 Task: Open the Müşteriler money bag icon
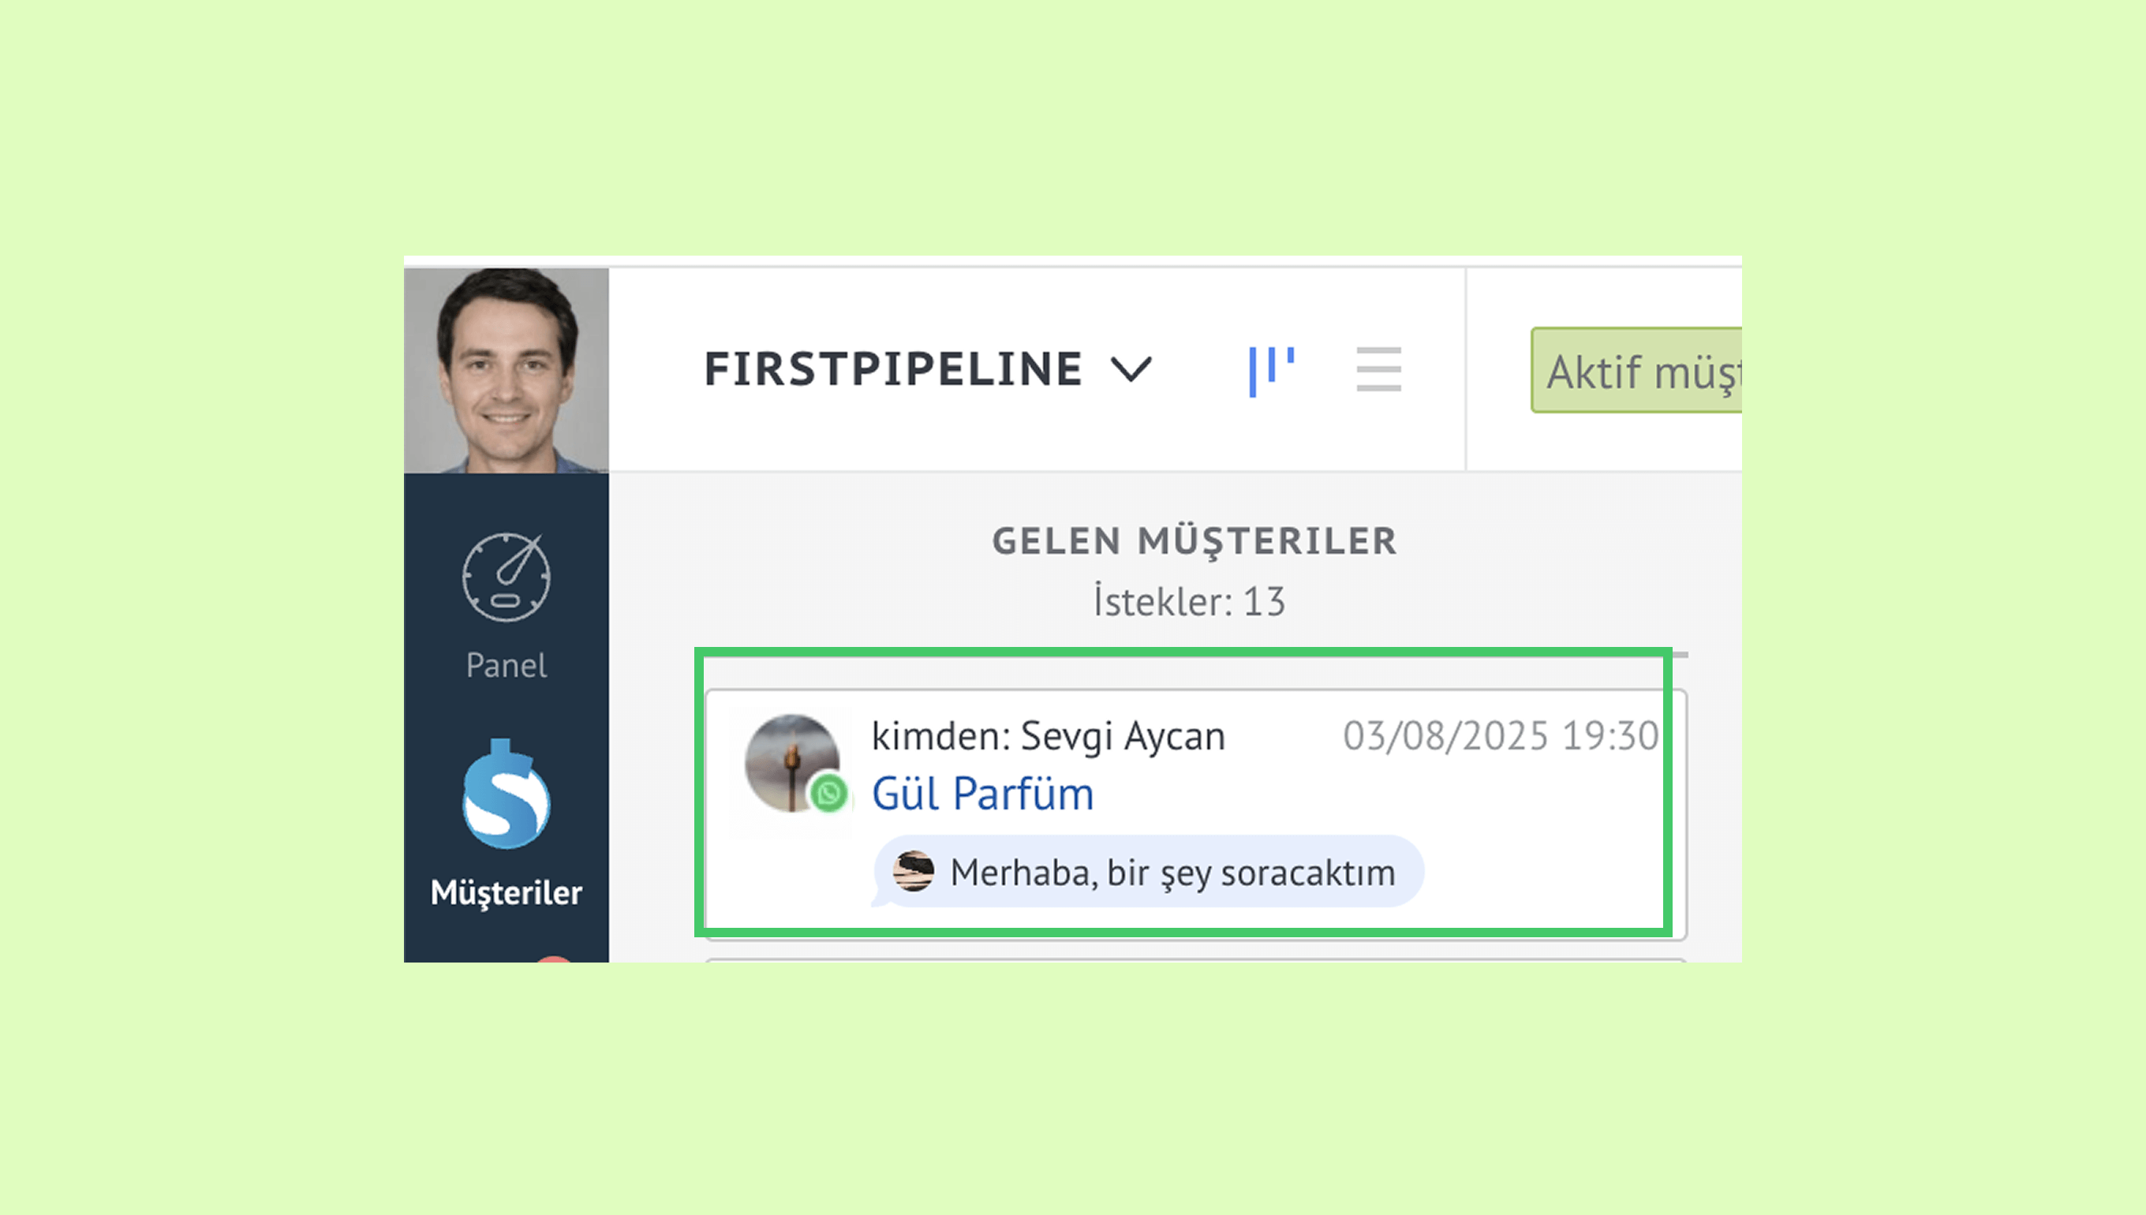click(x=507, y=794)
